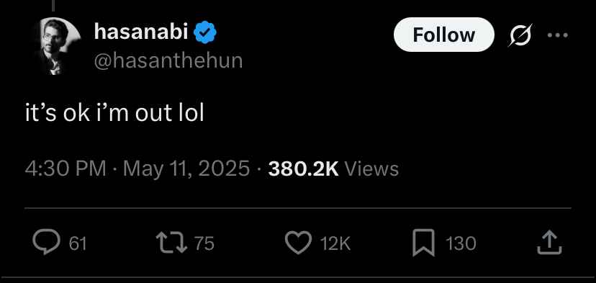Open the @hasanthehun handle link

(x=168, y=60)
